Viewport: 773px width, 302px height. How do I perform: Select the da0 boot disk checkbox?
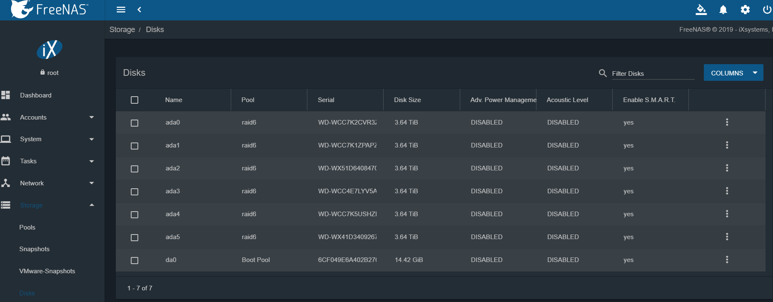pyautogui.click(x=135, y=260)
